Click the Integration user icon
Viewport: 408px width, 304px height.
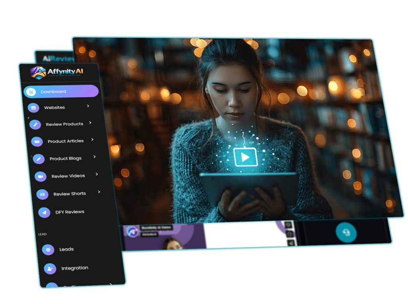[x=50, y=268]
